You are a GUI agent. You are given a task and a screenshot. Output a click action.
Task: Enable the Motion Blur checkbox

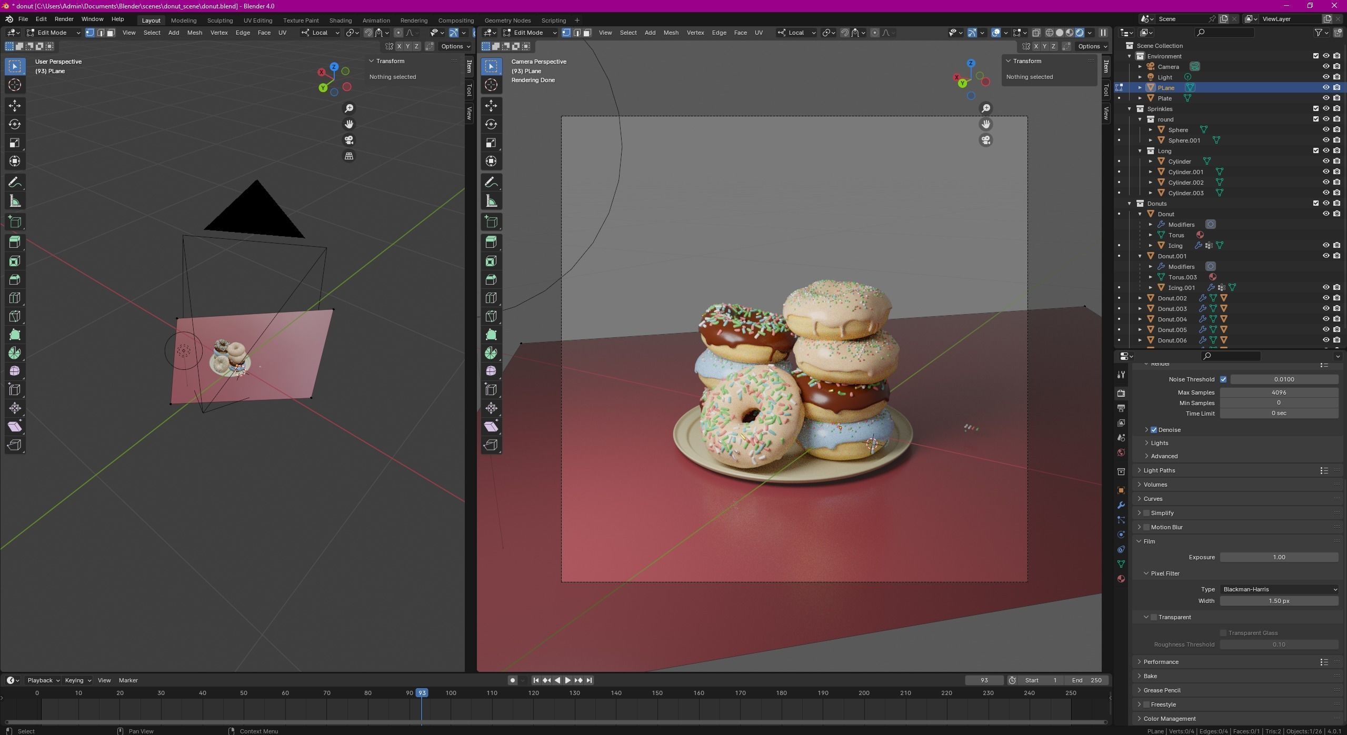(1146, 527)
